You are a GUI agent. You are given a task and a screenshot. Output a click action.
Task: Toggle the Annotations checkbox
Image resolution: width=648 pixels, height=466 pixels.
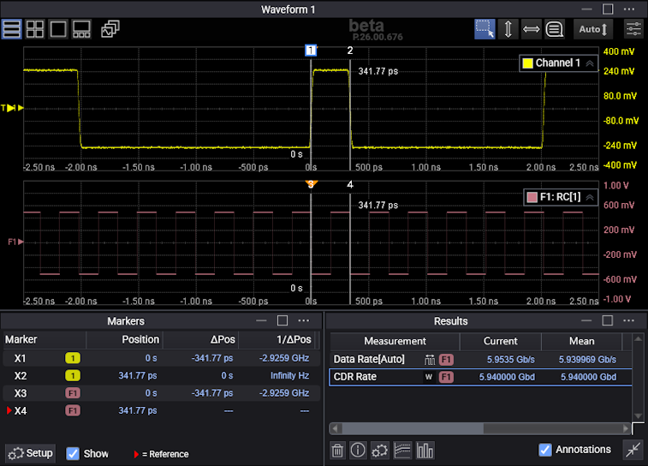click(x=545, y=450)
